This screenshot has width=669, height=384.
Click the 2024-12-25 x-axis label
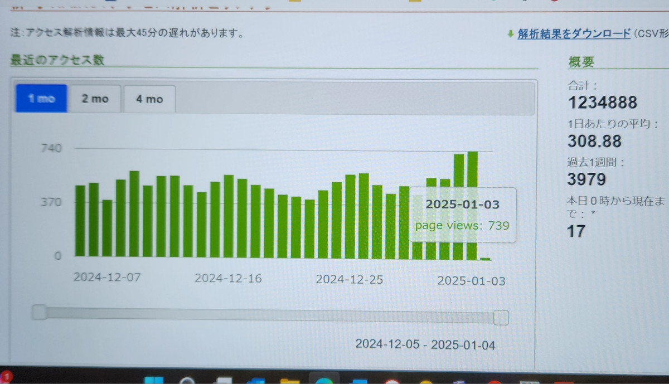tap(350, 279)
